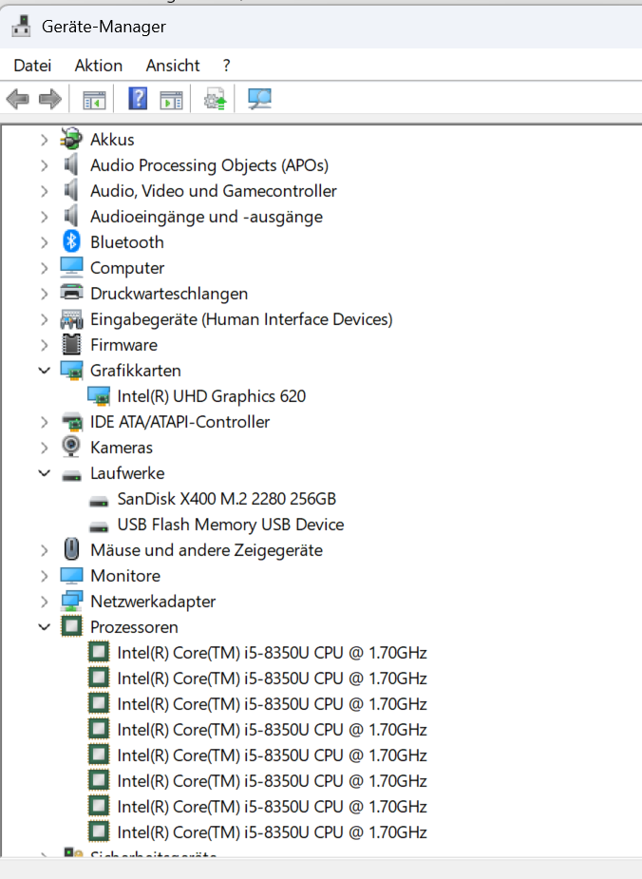Select the Monitore label
Image resolution: width=642 pixels, height=879 pixels.
[x=125, y=576]
